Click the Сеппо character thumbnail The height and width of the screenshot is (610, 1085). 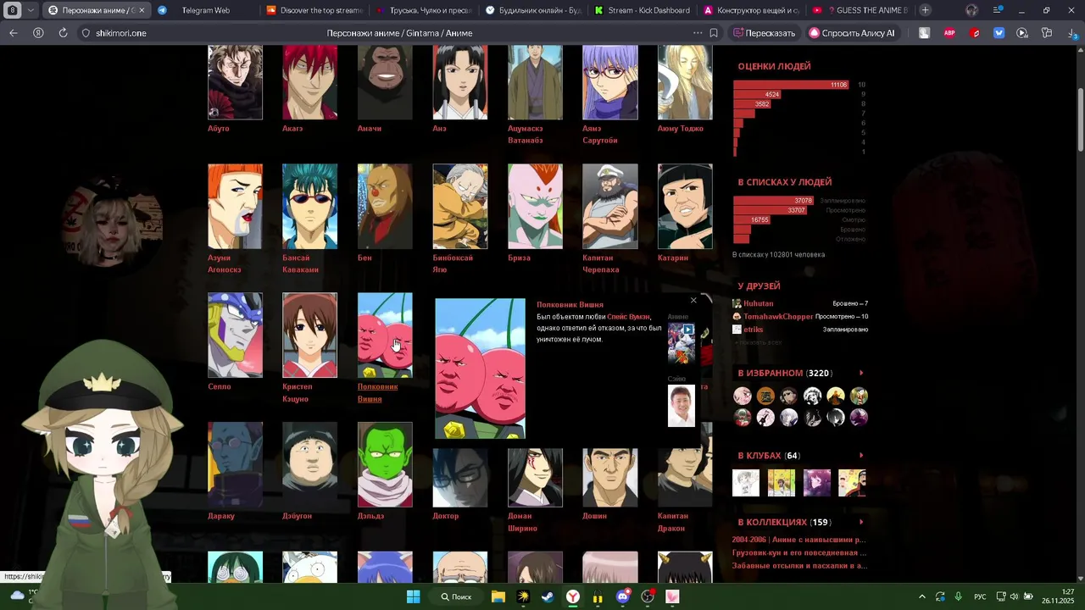(x=235, y=335)
